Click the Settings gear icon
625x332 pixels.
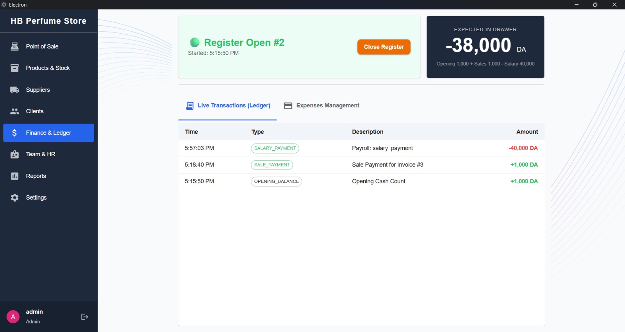(x=14, y=198)
